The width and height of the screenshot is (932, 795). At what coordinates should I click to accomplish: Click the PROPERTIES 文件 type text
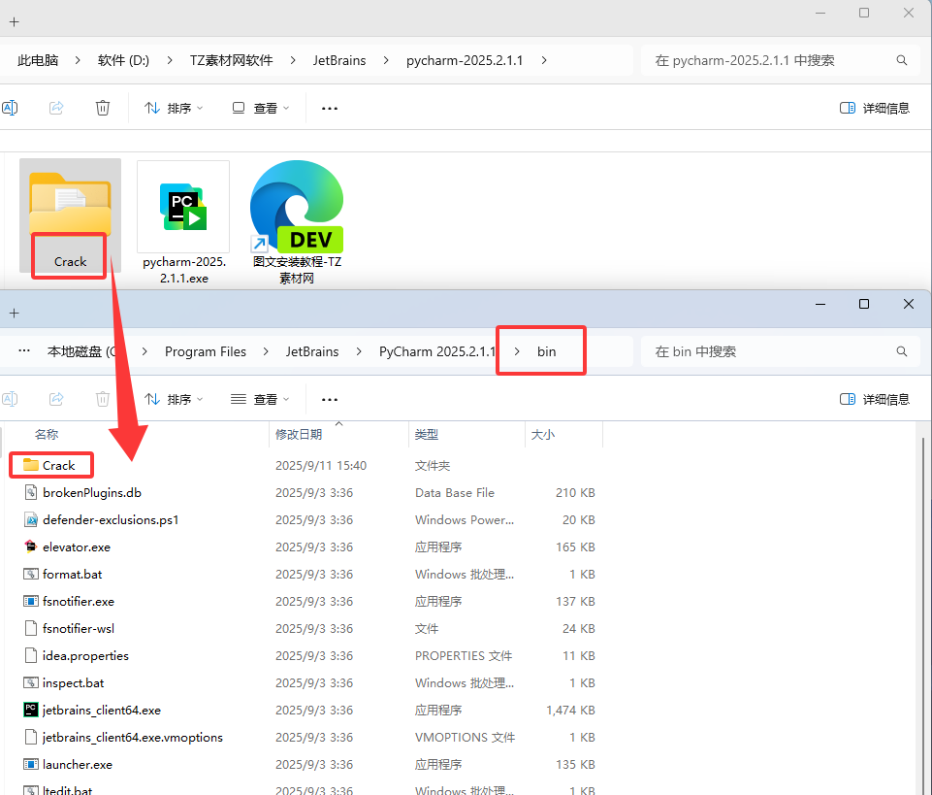pyautogui.click(x=464, y=656)
